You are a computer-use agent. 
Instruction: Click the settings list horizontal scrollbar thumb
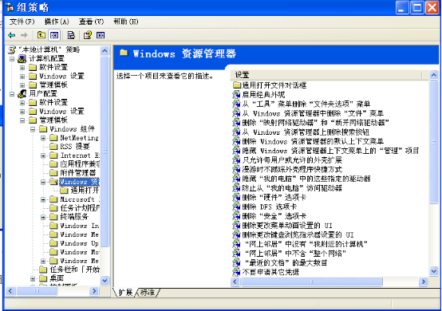[311, 281]
